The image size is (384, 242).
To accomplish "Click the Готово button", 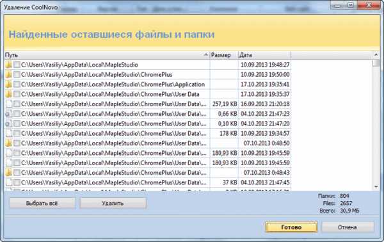I will [291, 227].
